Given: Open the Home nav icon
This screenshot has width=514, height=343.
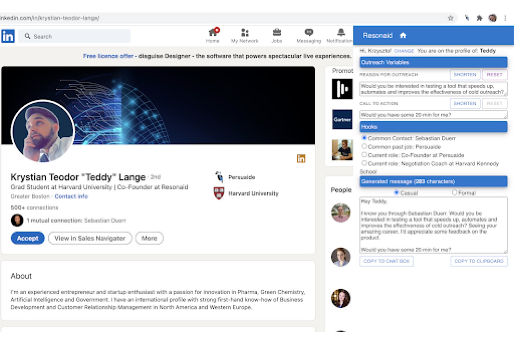Looking at the screenshot, I should pos(212,32).
